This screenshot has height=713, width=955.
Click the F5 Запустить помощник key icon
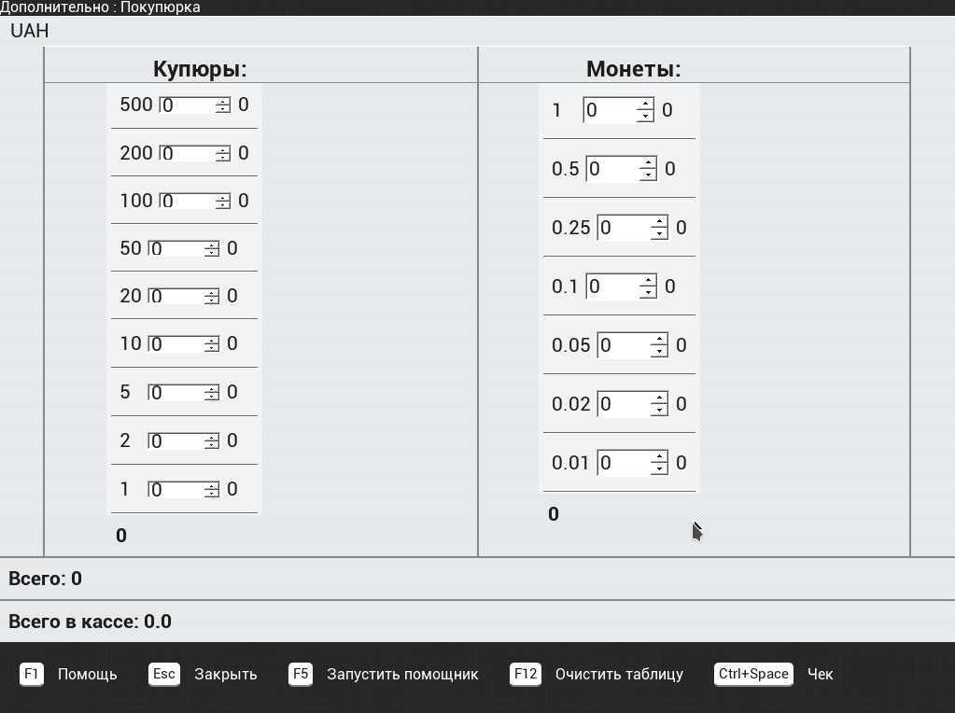(301, 674)
